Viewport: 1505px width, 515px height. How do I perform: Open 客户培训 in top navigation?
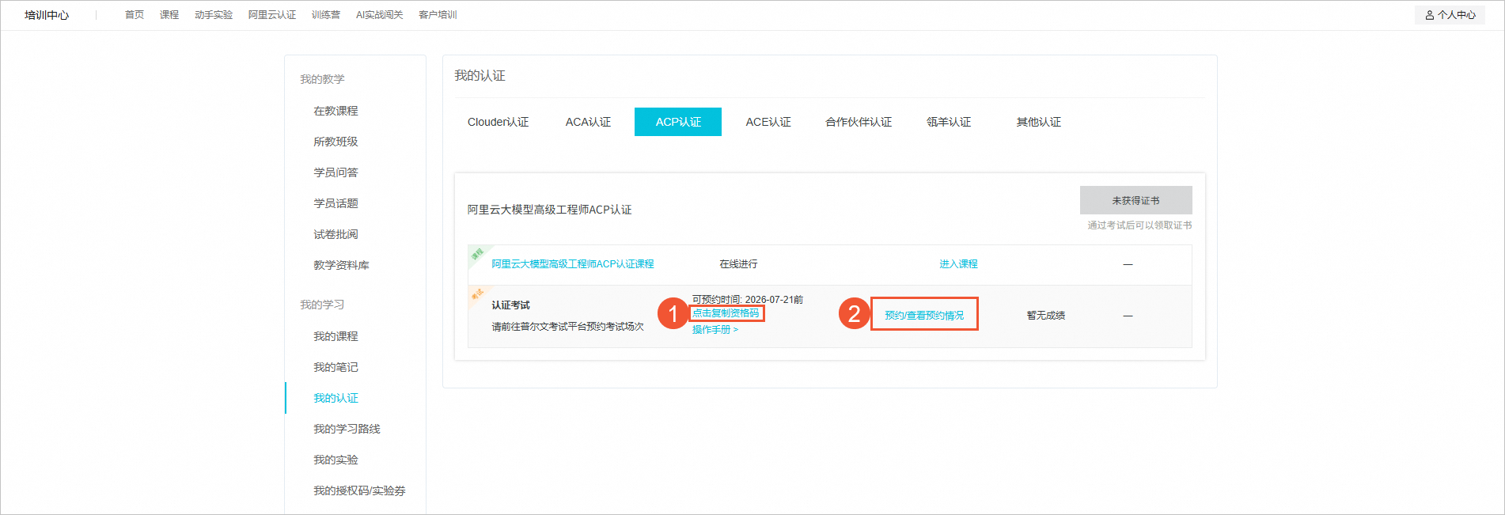[x=438, y=15]
